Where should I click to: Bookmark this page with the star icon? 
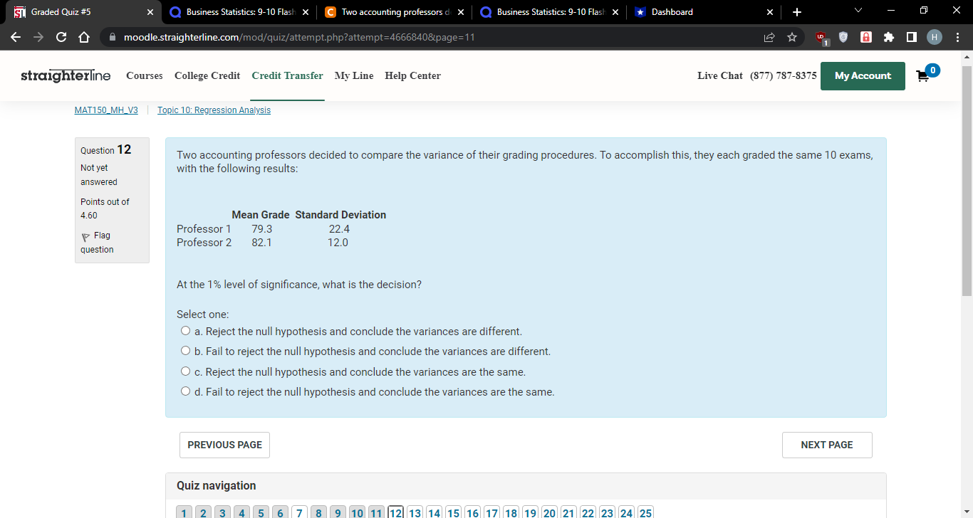click(x=791, y=37)
